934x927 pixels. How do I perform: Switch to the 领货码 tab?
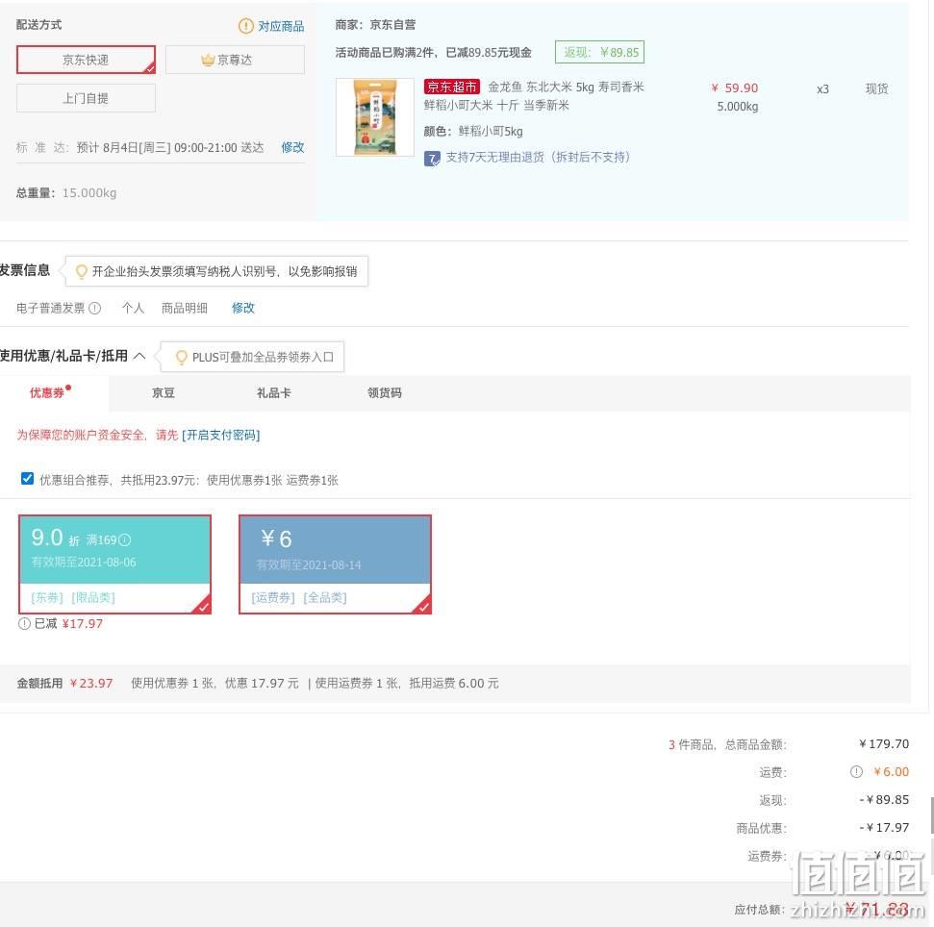tap(384, 393)
